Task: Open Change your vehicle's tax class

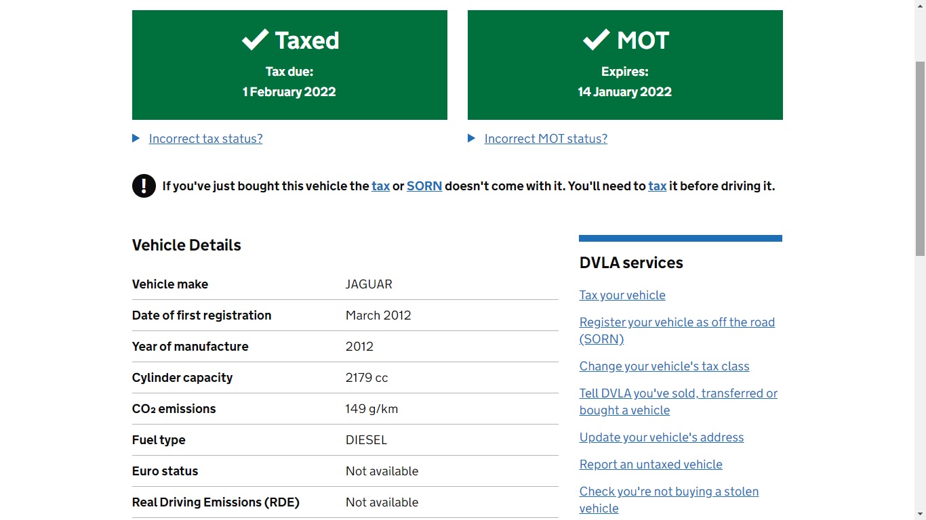Action: pos(664,366)
